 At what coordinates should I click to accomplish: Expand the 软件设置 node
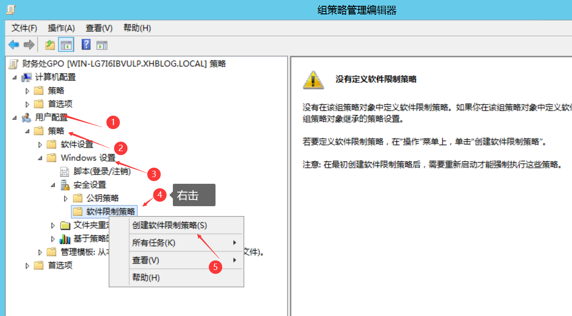(x=40, y=144)
